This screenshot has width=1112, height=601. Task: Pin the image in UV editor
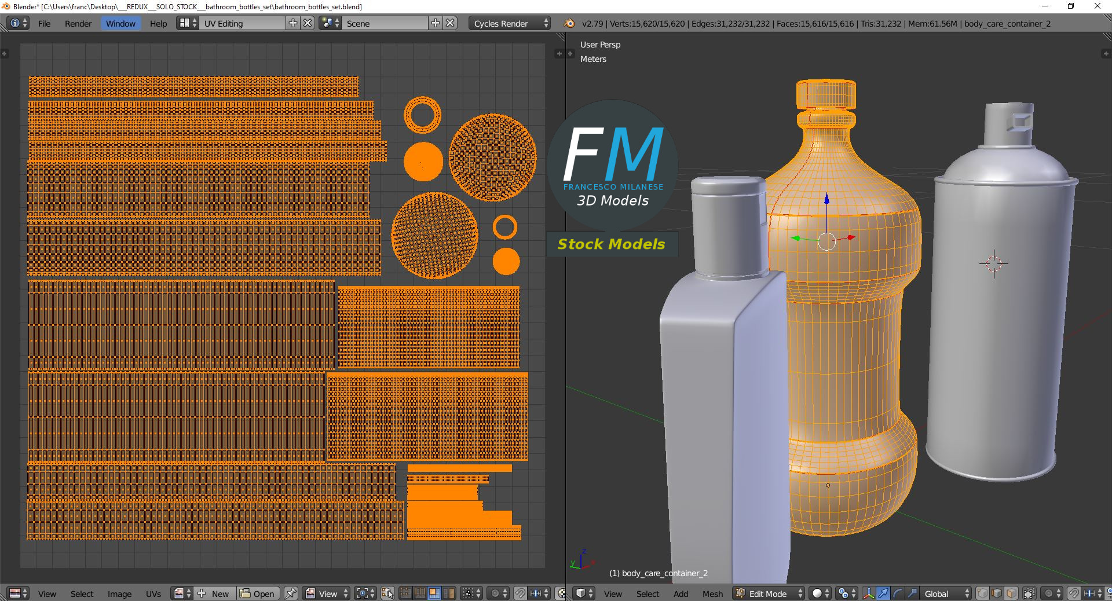click(x=291, y=593)
